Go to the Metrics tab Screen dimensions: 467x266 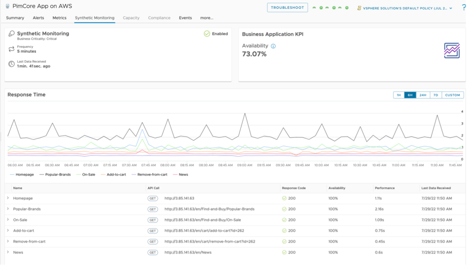pyautogui.click(x=60, y=18)
